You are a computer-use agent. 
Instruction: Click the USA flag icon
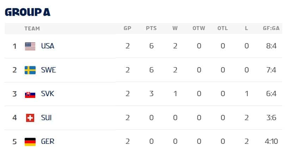pos(30,46)
